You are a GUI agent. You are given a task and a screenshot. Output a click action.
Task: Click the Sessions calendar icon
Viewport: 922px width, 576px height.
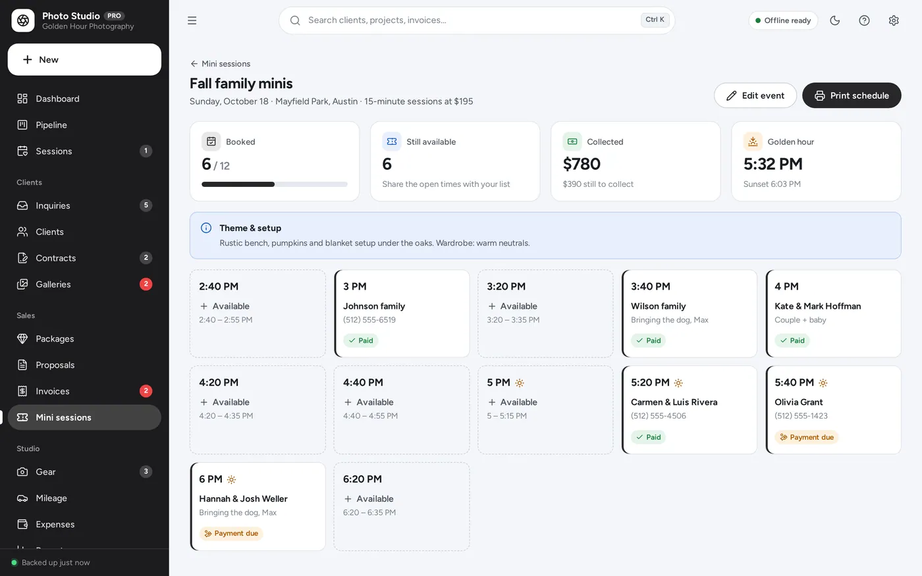click(22, 151)
